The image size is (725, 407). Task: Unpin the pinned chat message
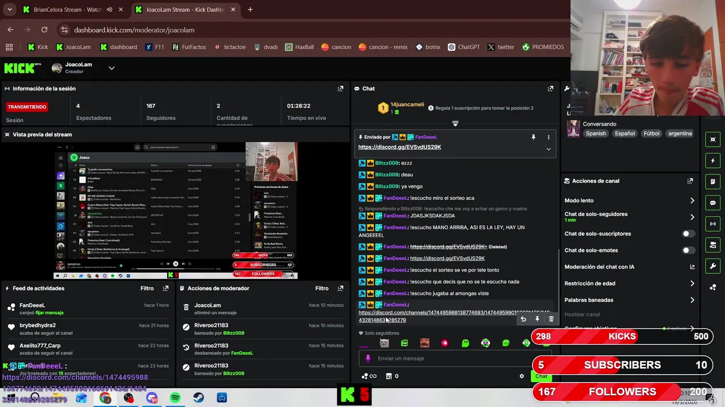coord(533,137)
